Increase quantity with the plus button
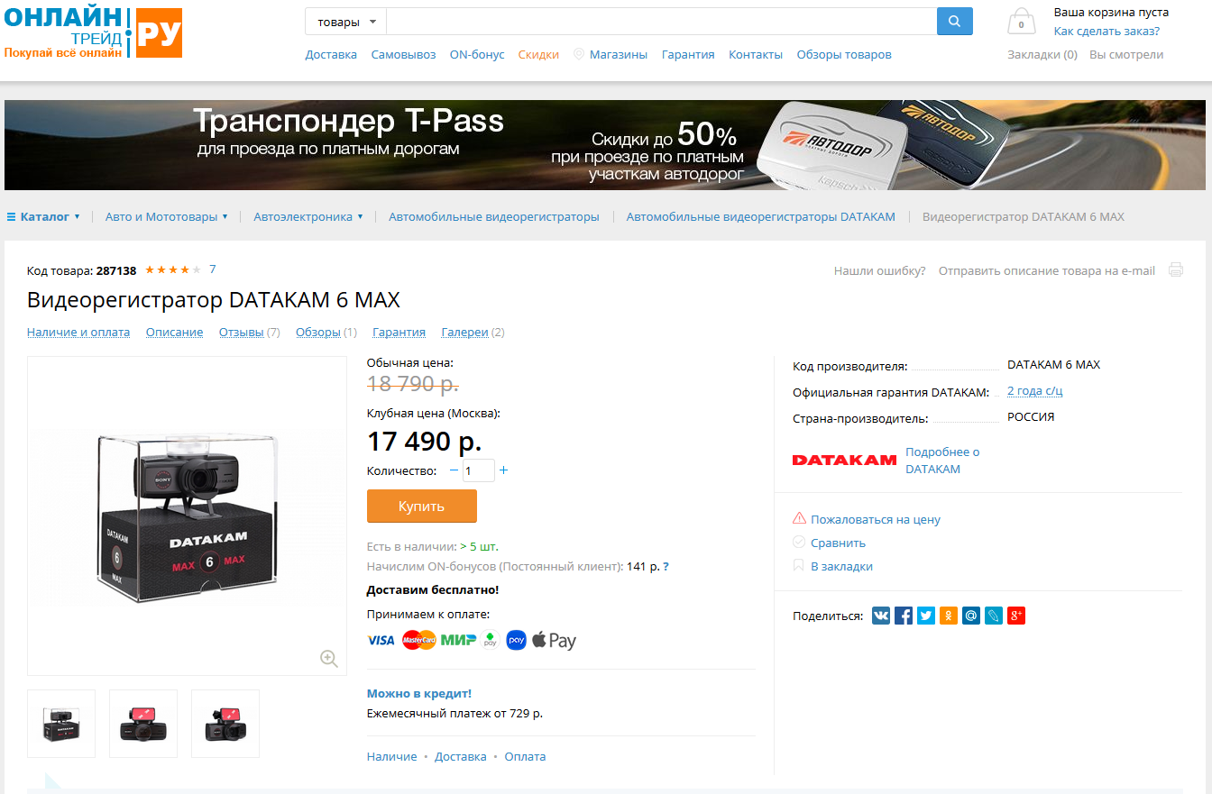 [x=503, y=470]
